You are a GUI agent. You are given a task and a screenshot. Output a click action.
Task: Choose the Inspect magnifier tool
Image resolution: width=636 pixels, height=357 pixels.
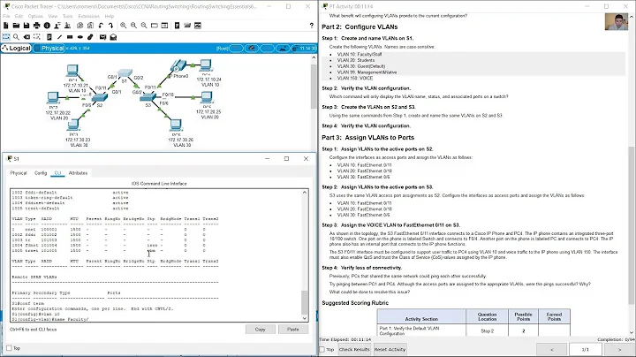16,37
